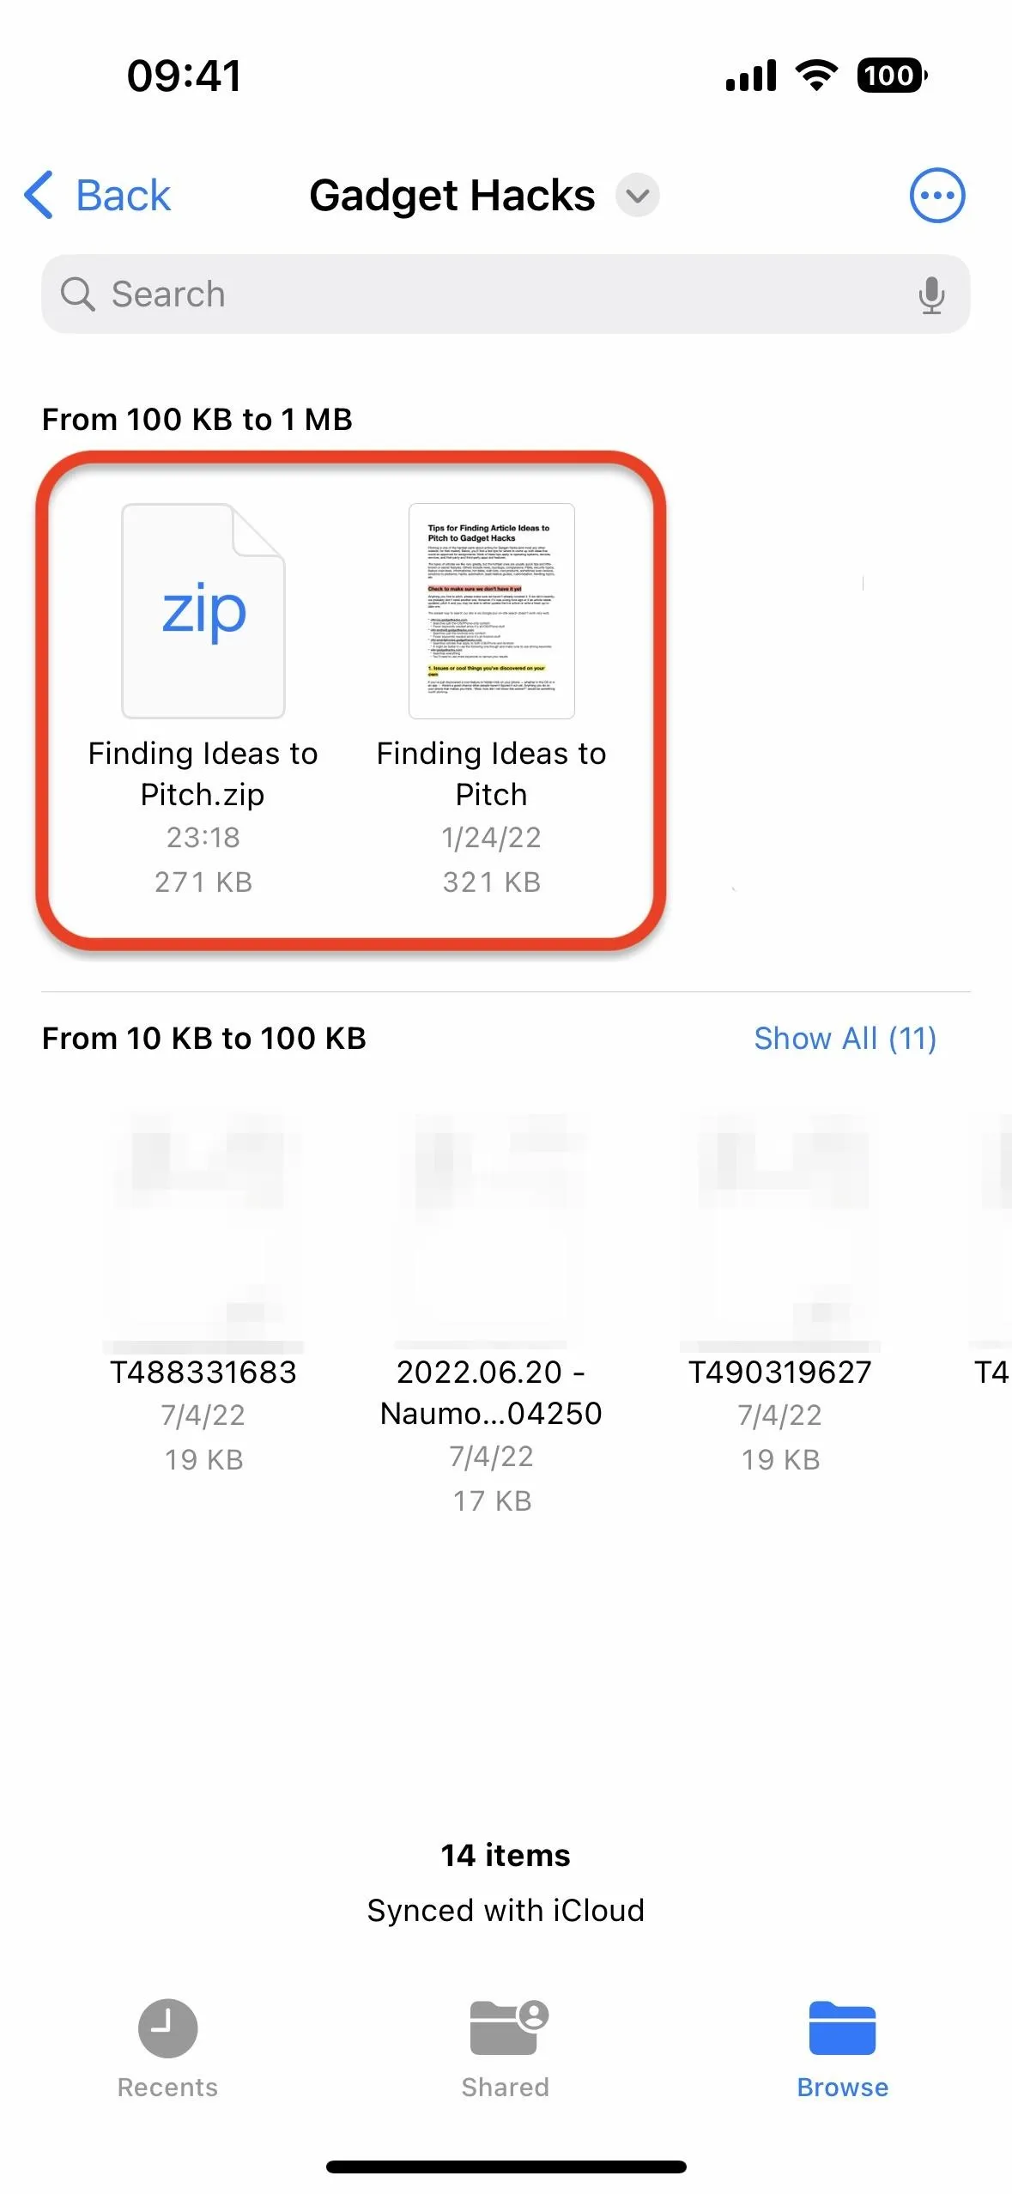Expand the Gadget Hacks title dropdown
Screen dimensions: 1012x2194
[638, 196]
